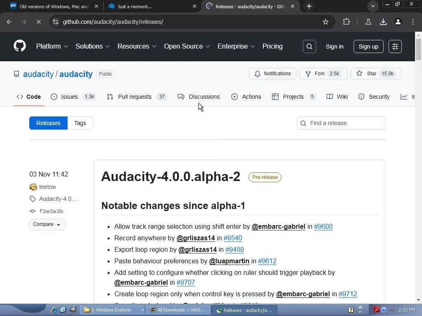Open Chrome three-dot menu
The image size is (422, 316).
click(413, 22)
